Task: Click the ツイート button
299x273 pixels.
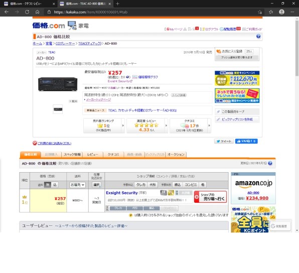Action: pyautogui.click(x=224, y=141)
